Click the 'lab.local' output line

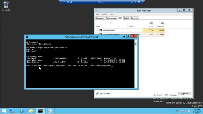pos(31,51)
